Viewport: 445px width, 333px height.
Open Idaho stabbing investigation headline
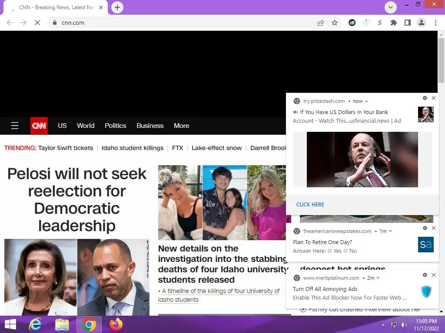(223, 264)
